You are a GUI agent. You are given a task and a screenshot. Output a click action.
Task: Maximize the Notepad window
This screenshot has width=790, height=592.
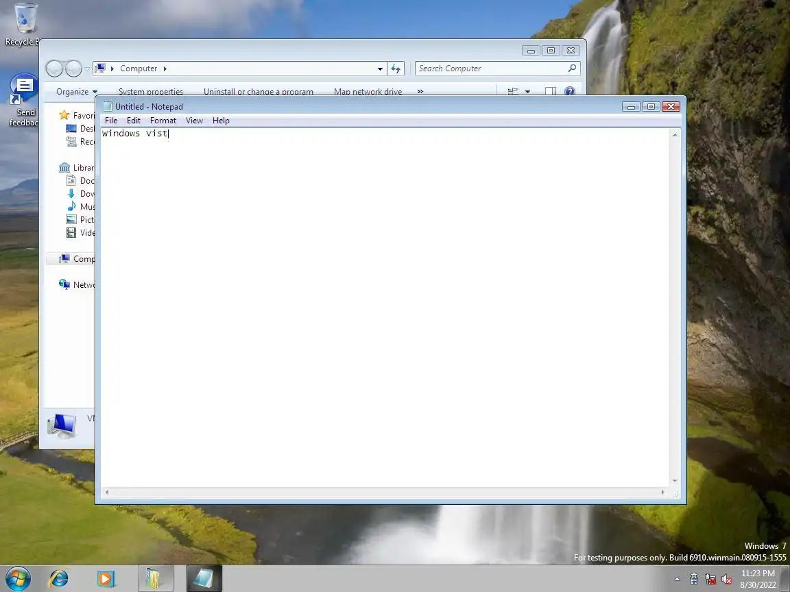tap(651, 107)
